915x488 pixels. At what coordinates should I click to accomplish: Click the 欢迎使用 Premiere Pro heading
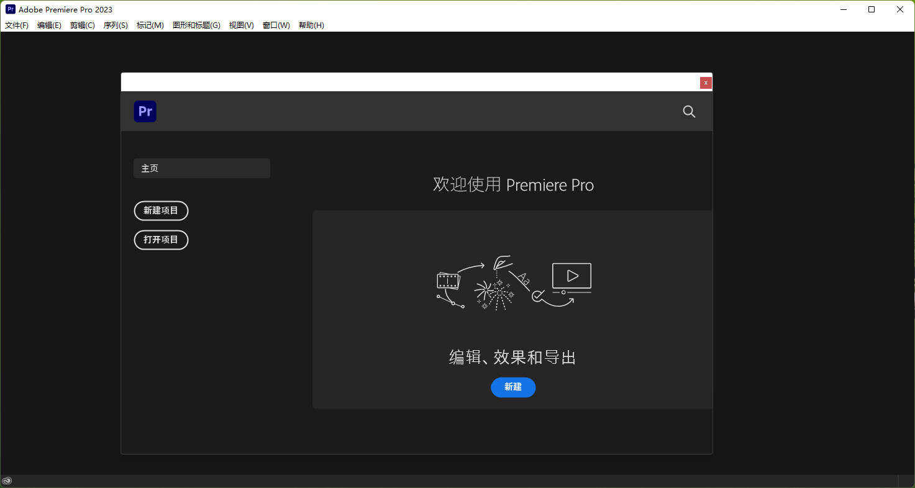coord(513,184)
